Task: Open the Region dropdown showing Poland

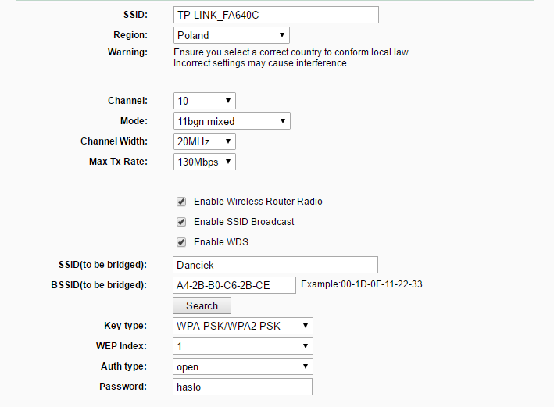Action: [231, 35]
